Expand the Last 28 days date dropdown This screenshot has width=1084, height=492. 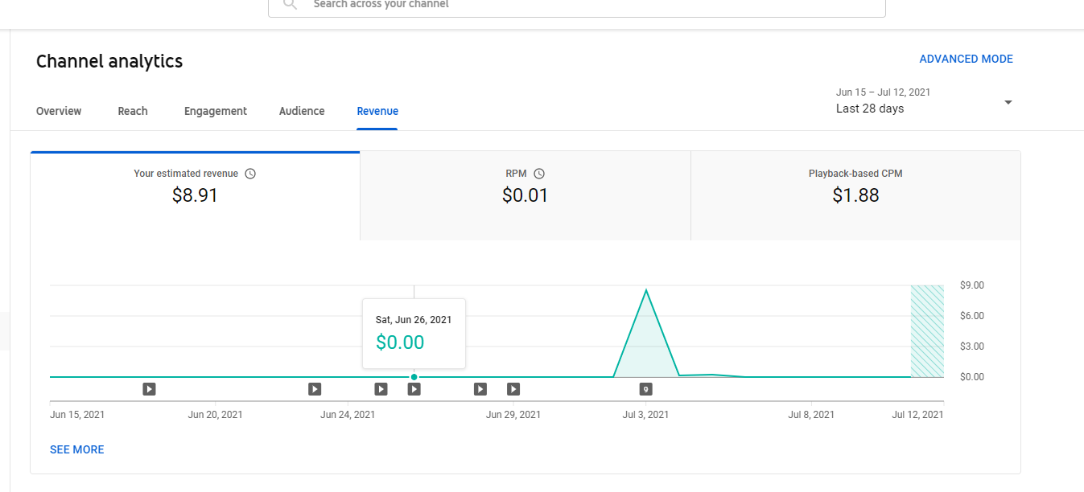[924, 101]
